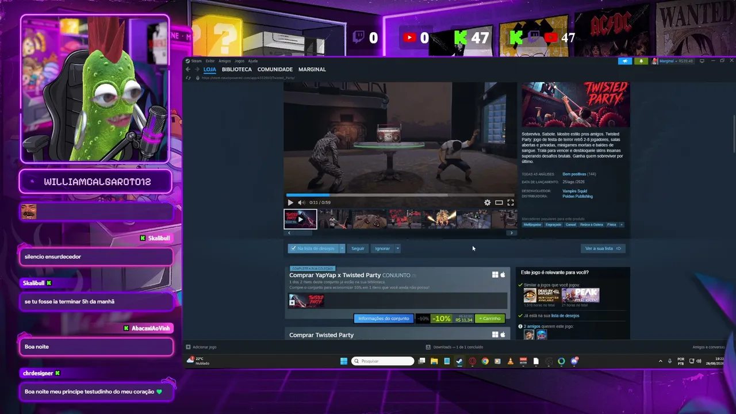Select the first trailer thumbnail
Image resolution: width=736 pixels, height=414 pixels.
pyautogui.click(x=300, y=219)
